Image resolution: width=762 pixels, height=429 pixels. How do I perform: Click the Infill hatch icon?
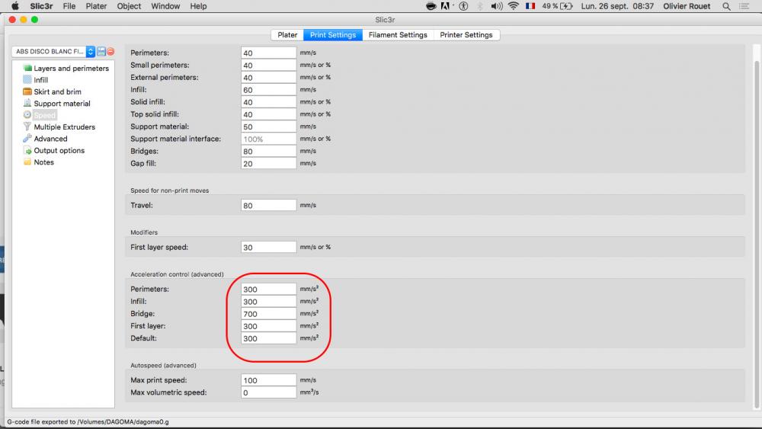pos(27,80)
